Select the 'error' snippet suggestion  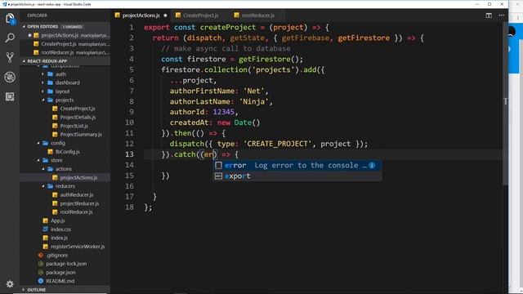(297, 165)
